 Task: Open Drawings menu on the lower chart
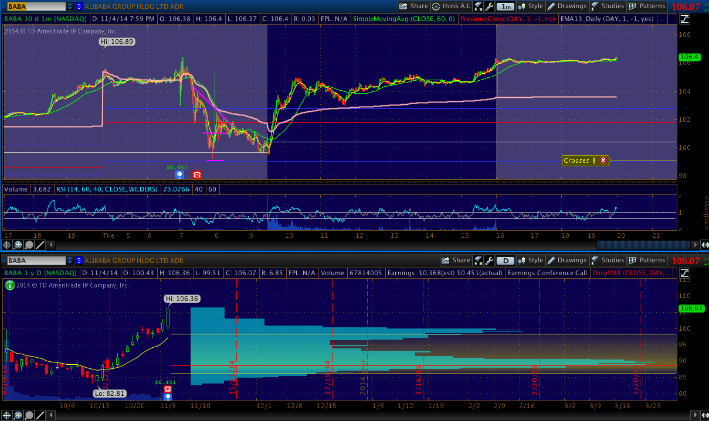tap(567, 261)
